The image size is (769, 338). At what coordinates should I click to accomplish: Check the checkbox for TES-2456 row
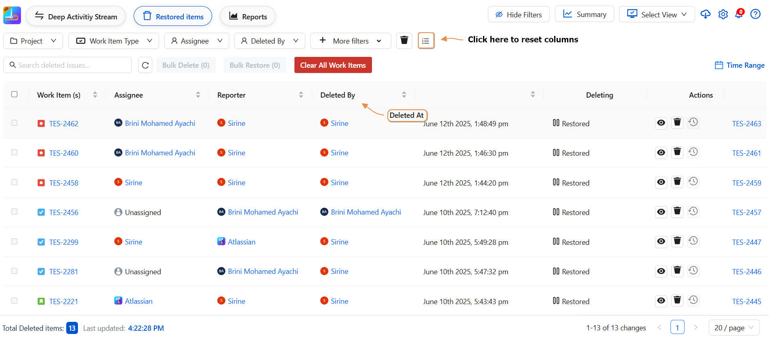[15, 212]
